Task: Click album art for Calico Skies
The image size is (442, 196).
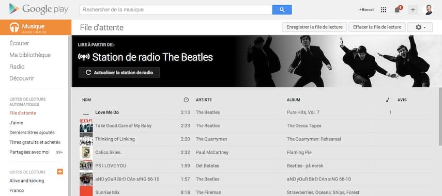Action: coord(86,152)
